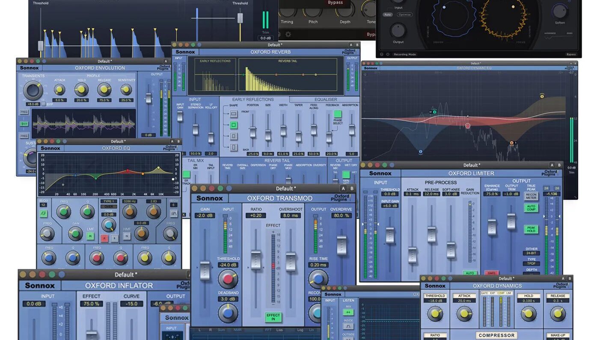Toggle Effect In on Oxford Transmod
The width and height of the screenshot is (606, 340).
[x=273, y=317]
